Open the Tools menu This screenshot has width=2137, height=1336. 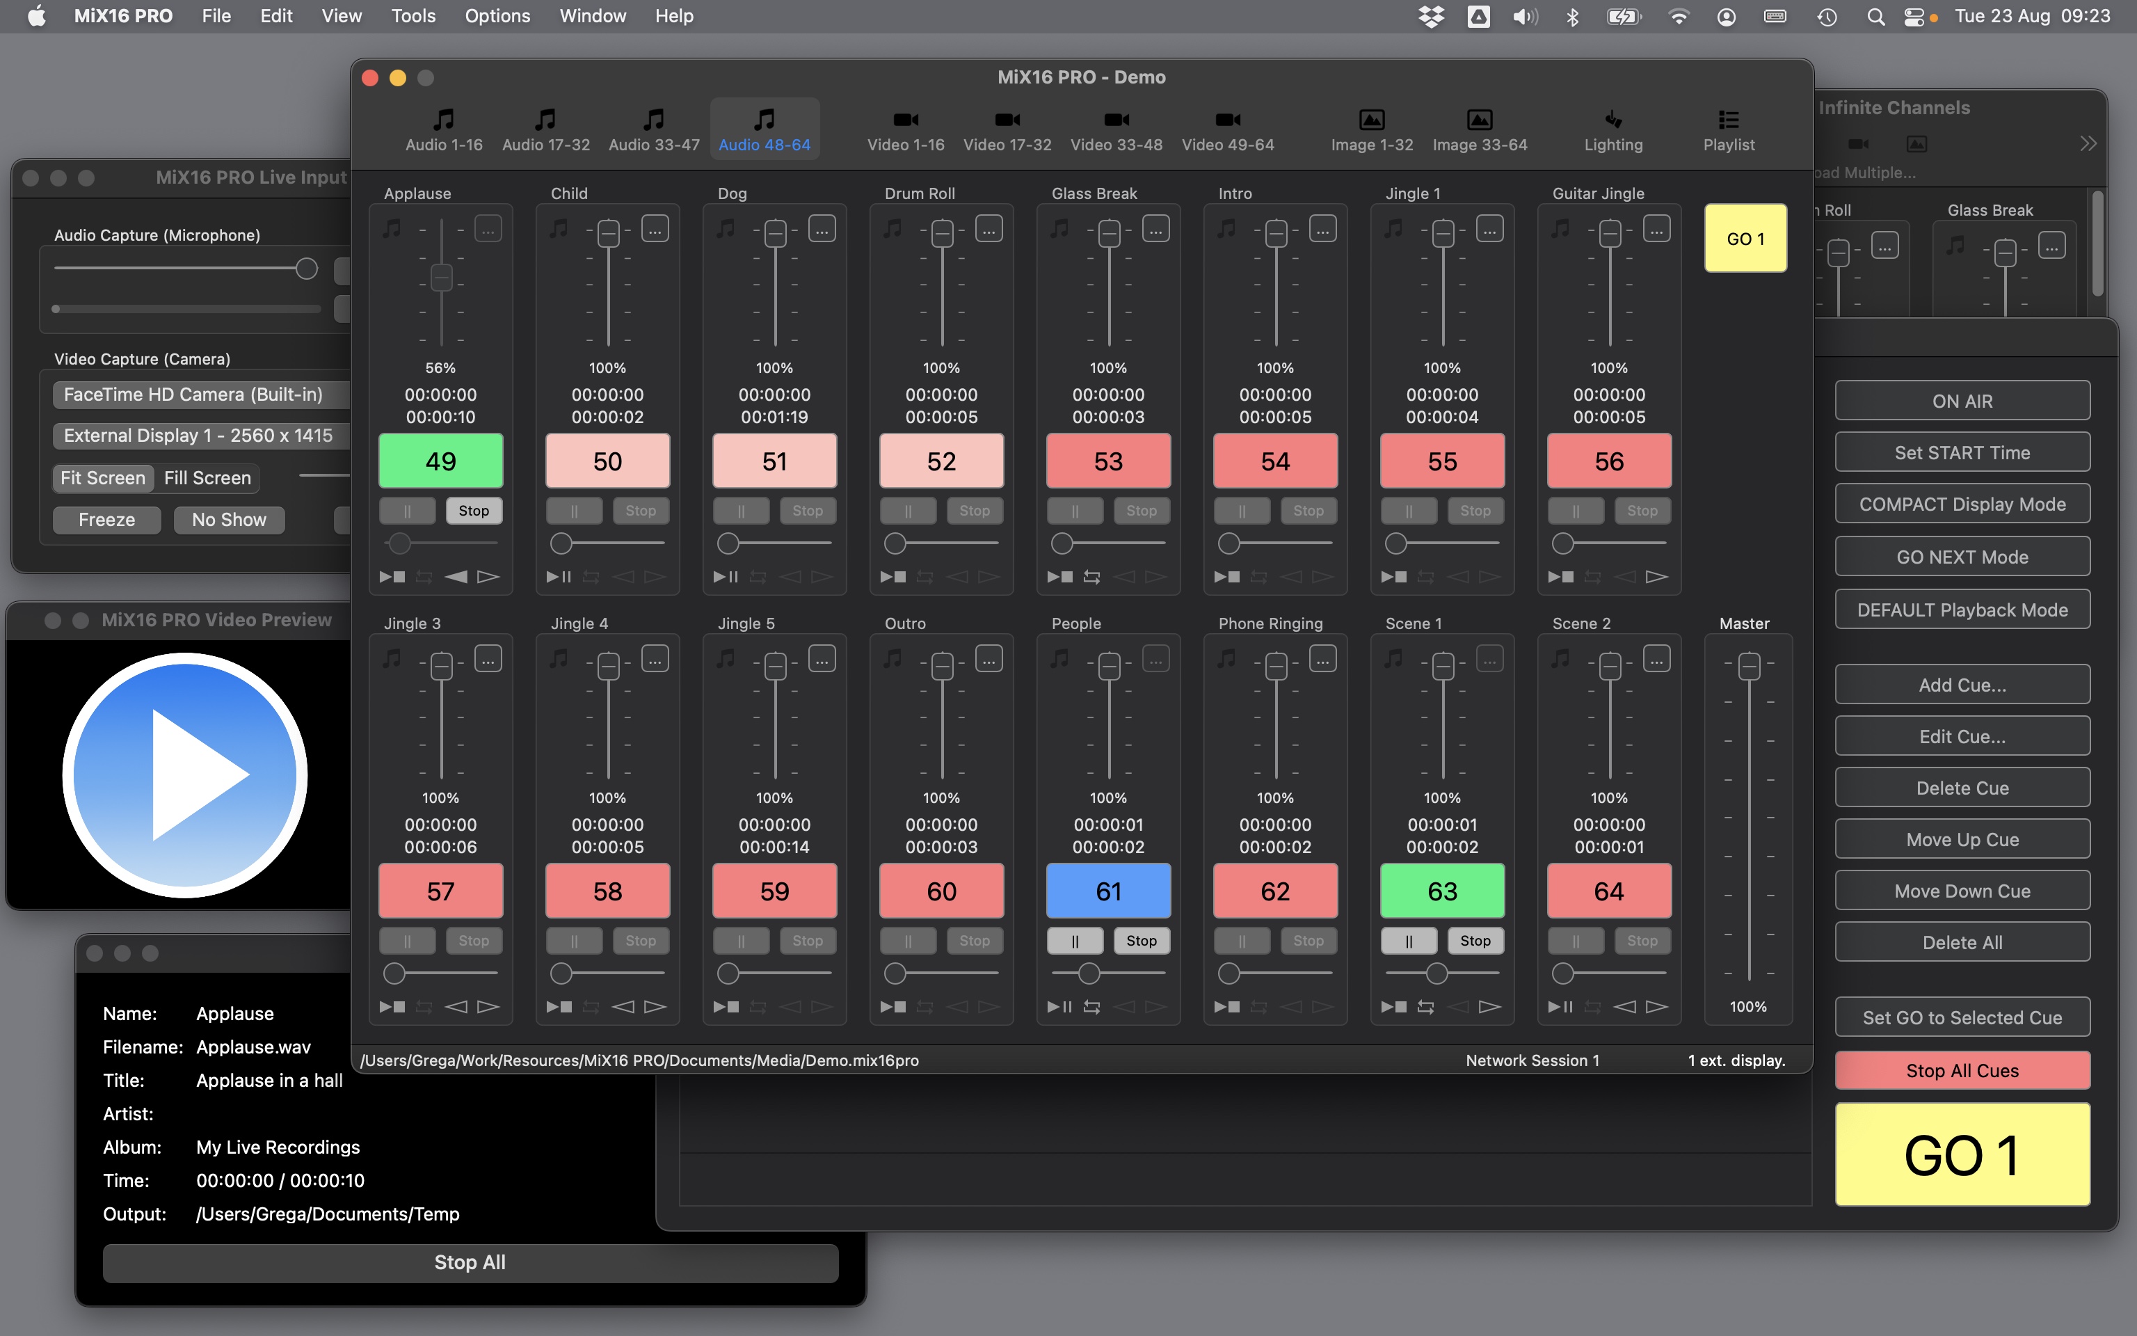413,16
